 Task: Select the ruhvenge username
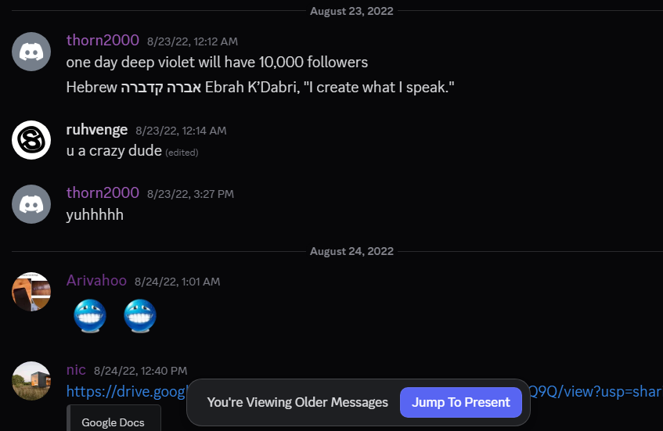pyautogui.click(x=97, y=129)
